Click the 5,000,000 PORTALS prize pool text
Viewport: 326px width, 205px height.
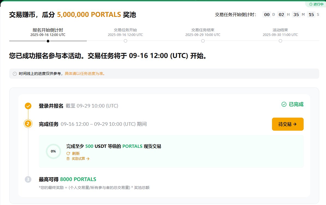pos(89,14)
